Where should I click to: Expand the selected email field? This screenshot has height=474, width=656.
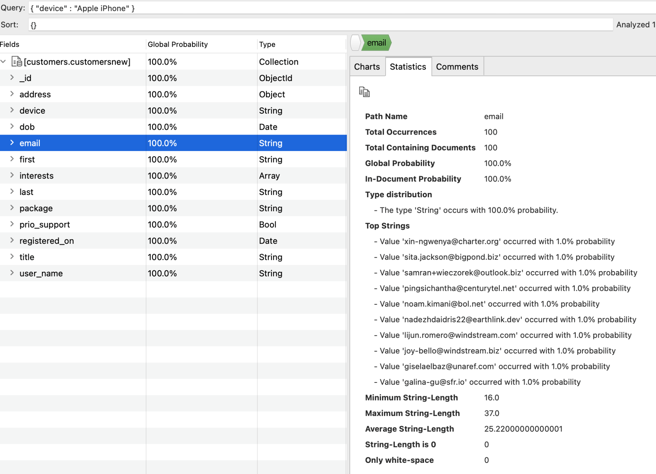point(12,142)
